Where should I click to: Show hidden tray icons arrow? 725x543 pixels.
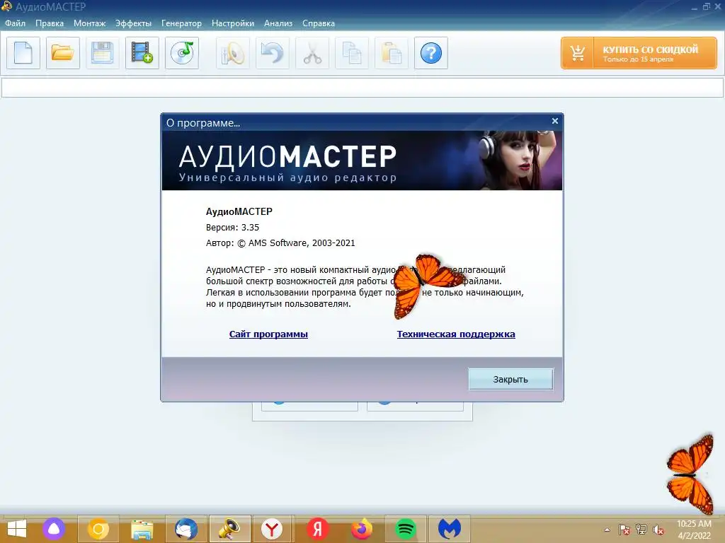click(x=607, y=530)
